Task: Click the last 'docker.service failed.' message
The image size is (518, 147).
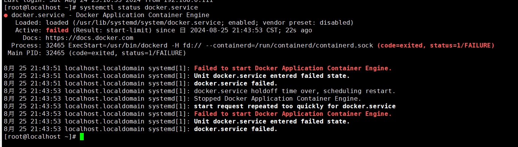Action: (236, 129)
